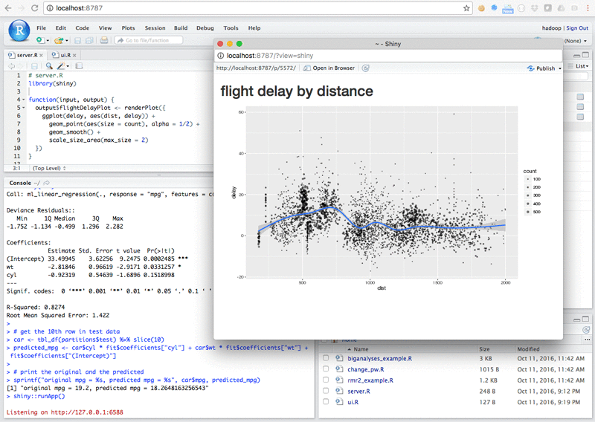Click Open in Browser button
The image size is (595, 422).
point(329,68)
